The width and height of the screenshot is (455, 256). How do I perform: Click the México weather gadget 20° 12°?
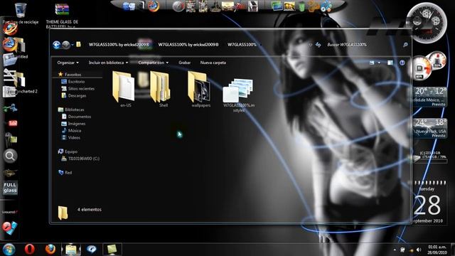pyautogui.click(x=430, y=97)
